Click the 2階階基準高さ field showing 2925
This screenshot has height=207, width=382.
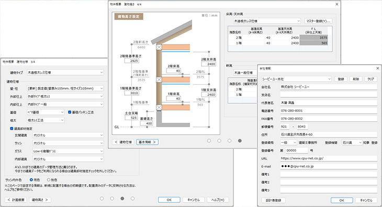pos(132,61)
